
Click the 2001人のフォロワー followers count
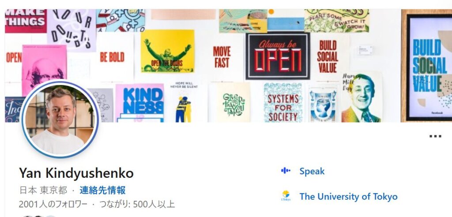click(53, 204)
